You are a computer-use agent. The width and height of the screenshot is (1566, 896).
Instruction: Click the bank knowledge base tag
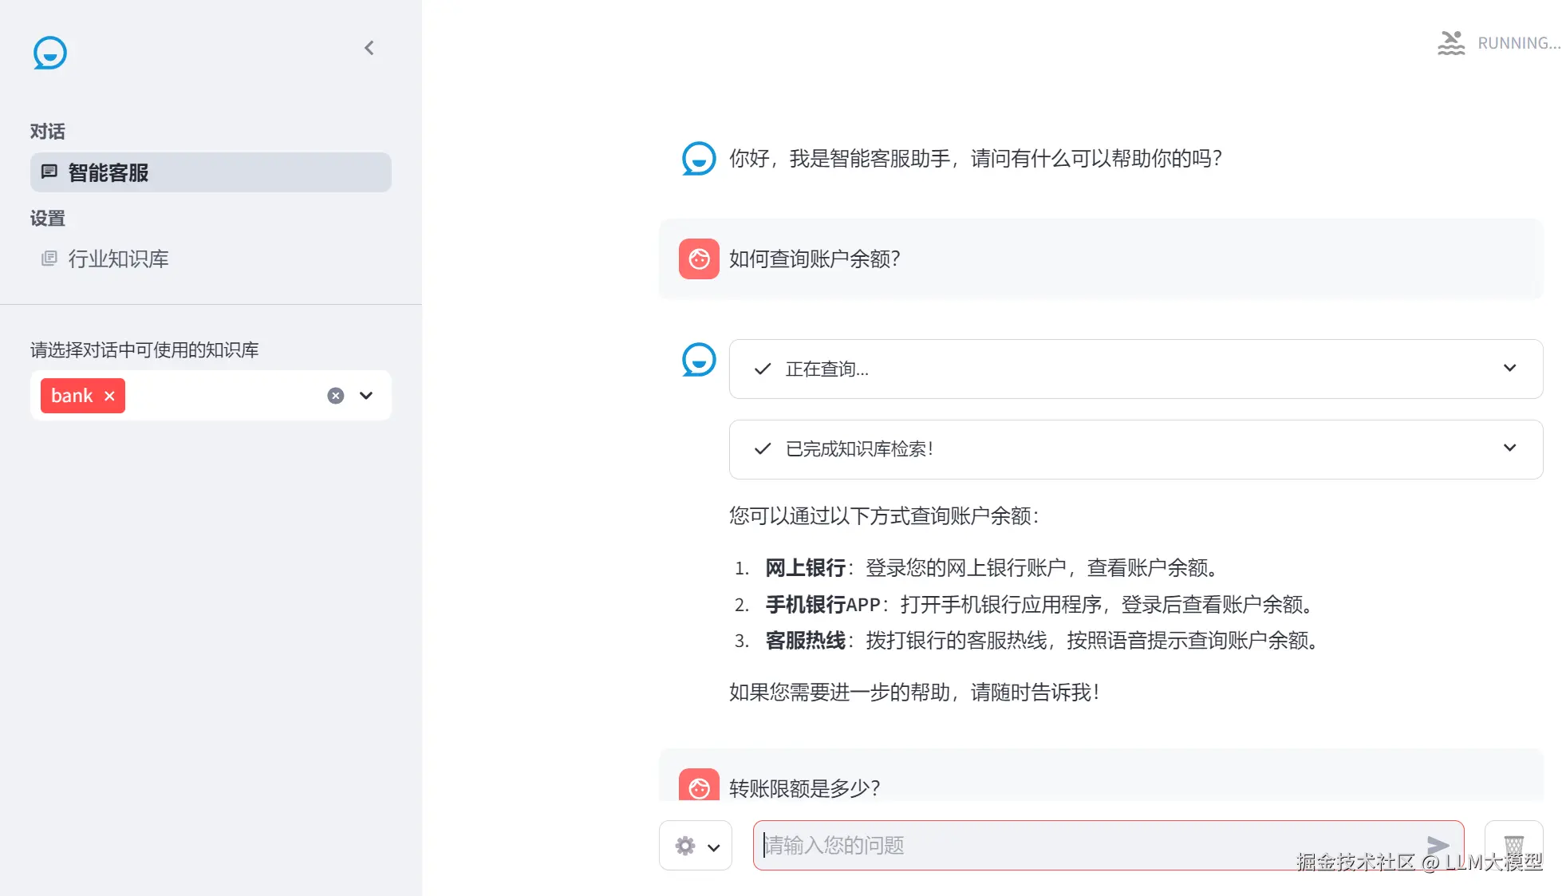click(72, 396)
